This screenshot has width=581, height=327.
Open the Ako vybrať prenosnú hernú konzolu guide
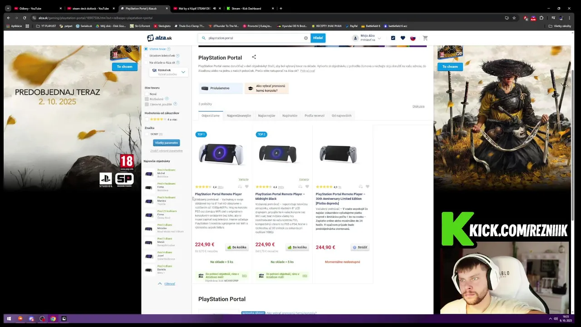[266, 88]
